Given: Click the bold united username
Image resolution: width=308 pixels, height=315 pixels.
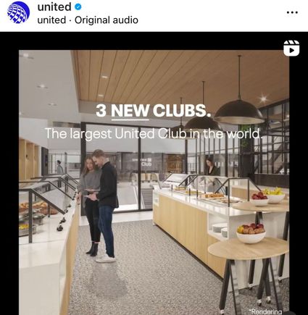Looking at the screenshot, I should click(54, 7).
